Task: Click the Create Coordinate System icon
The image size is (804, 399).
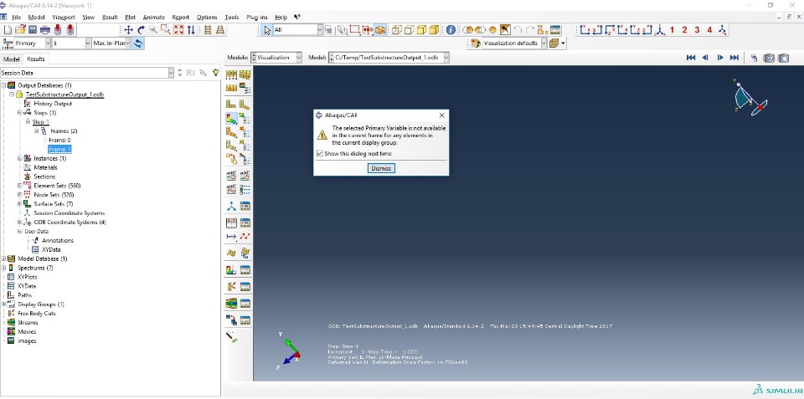Action: 231,207
